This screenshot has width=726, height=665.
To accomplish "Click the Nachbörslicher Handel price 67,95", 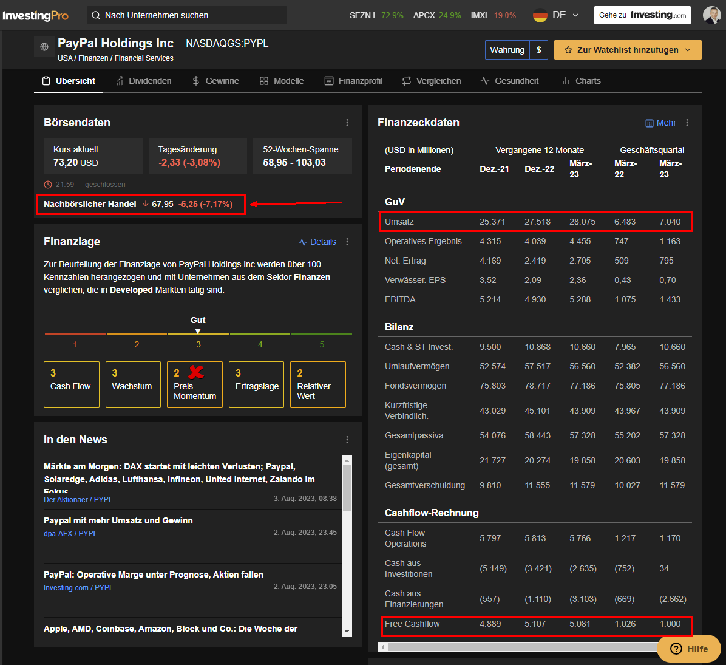I will 163,204.
